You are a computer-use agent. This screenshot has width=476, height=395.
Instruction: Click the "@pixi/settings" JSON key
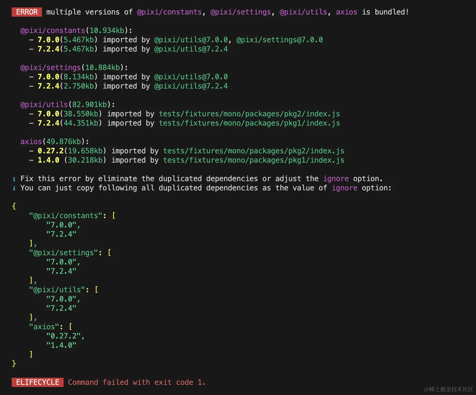click(x=63, y=253)
